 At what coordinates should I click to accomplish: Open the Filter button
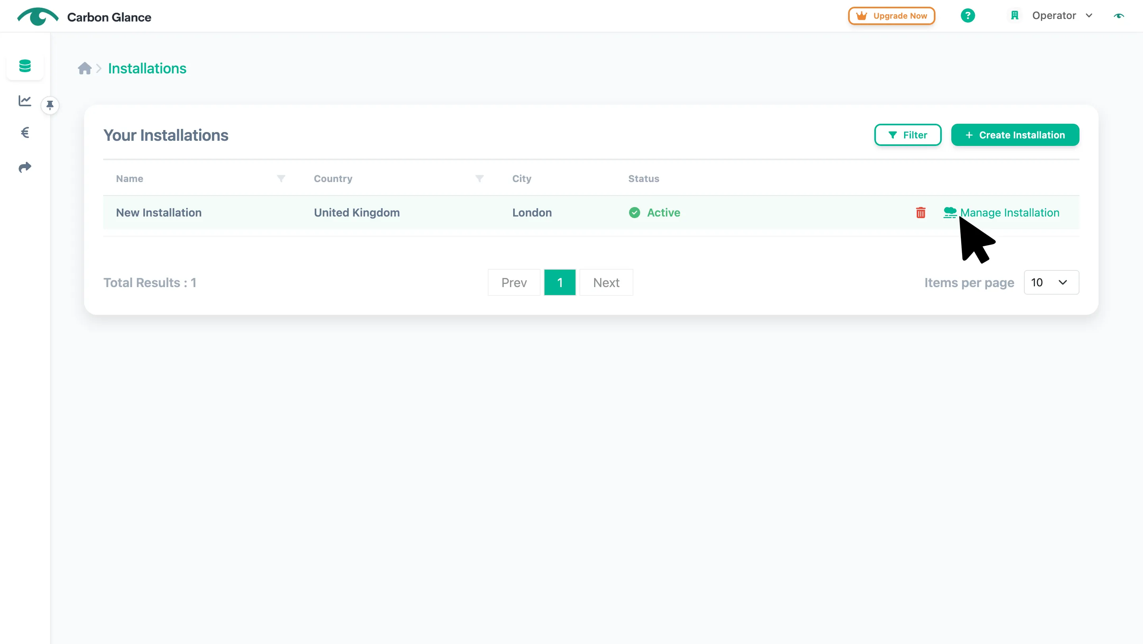point(908,135)
